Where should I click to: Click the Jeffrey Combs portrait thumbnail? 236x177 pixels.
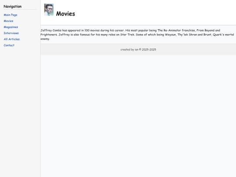(49, 10)
